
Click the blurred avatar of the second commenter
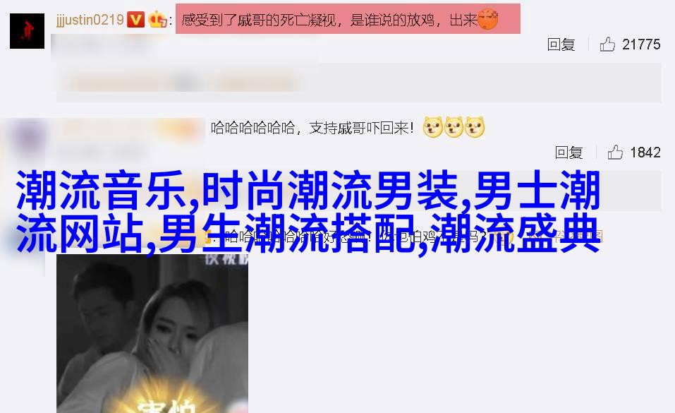point(27,137)
